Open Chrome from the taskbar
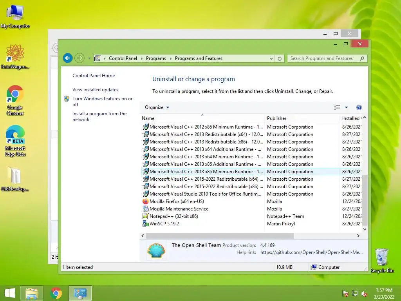This screenshot has height=301, width=401. (56, 293)
